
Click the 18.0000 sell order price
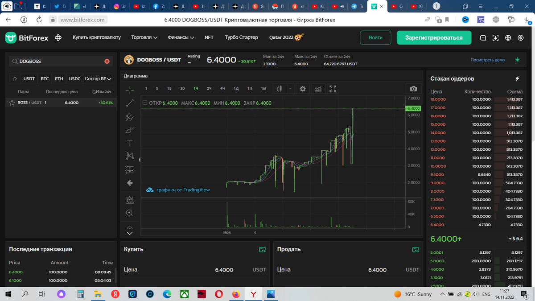438,99
